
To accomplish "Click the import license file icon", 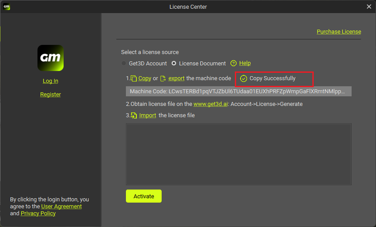I will (x=134, y=115).
